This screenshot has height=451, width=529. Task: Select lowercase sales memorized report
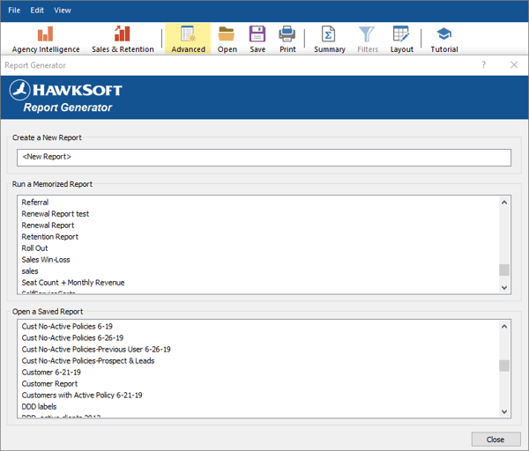pos(258,271)
